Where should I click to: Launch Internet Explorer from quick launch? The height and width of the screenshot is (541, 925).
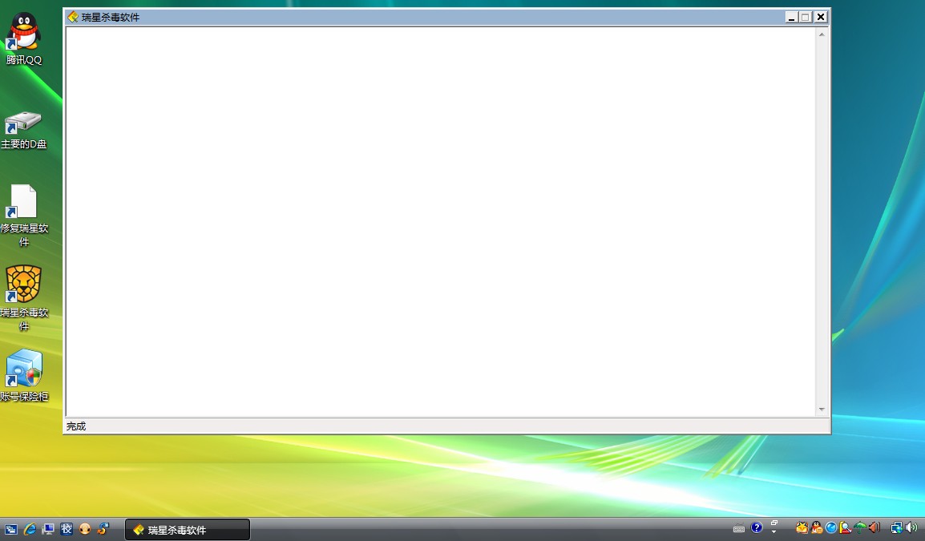point(30,529)
